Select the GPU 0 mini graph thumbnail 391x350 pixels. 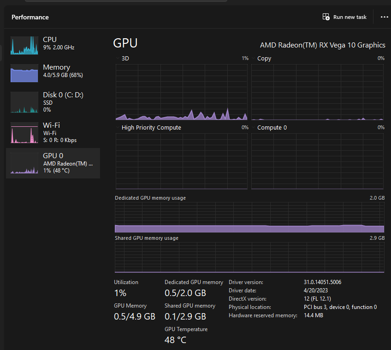[x=24, y=163]
